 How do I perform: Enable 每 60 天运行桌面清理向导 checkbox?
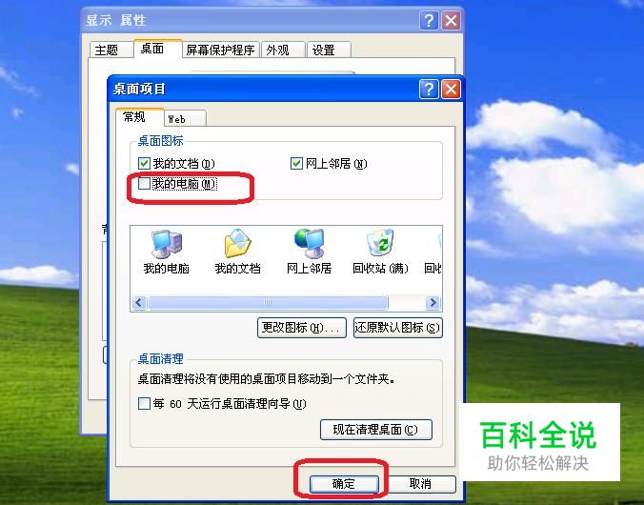pos(144,403)
